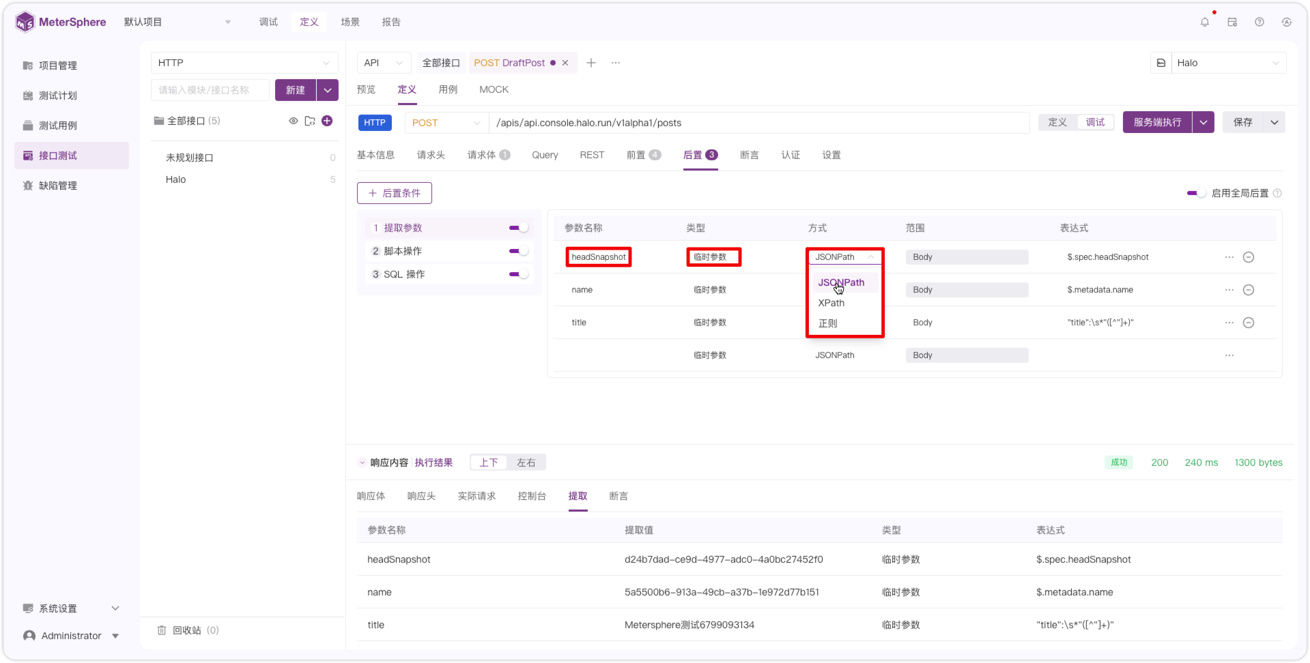Open the notification bell
The image size is (1310, 663).
click(x=1205, y=22)
